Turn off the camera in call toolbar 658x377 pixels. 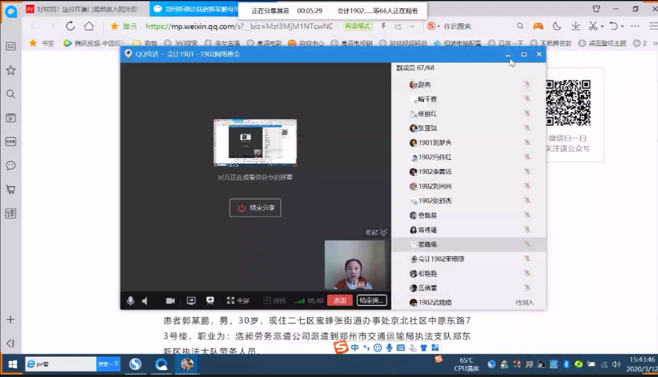(x=171, y=301)
